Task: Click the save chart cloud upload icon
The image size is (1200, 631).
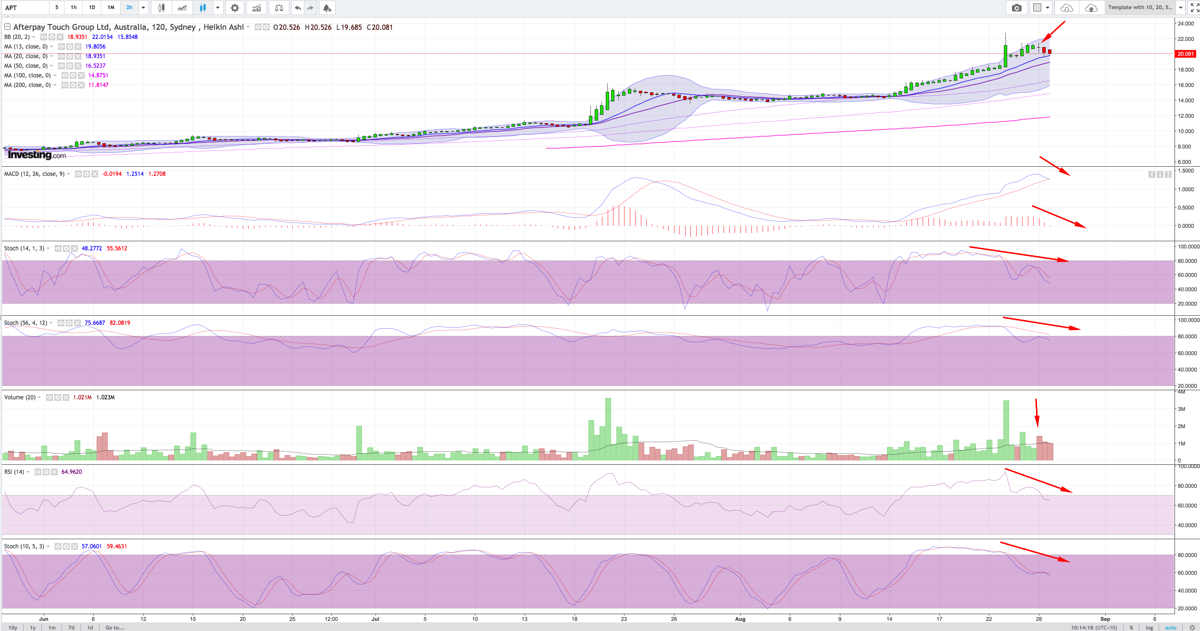Action: point(1091,8)
